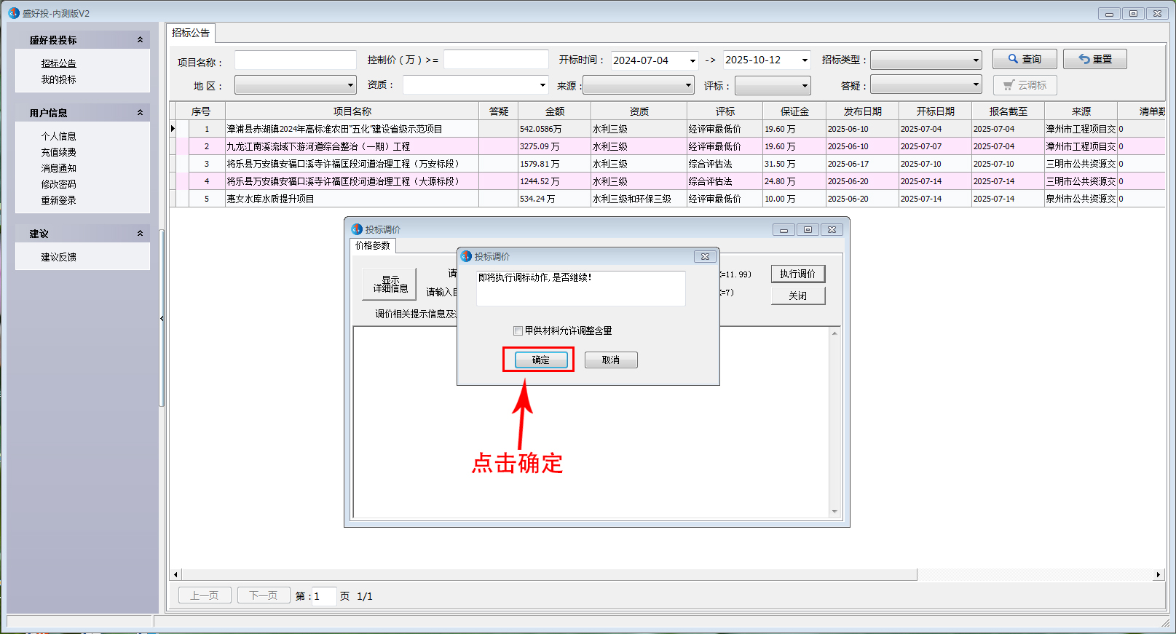Click the 执行调价 button
This screenshot has height=634, width=1176.
click(797, 274)
